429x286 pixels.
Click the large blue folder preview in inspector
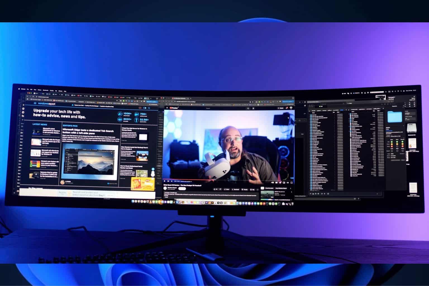point(395,117)
